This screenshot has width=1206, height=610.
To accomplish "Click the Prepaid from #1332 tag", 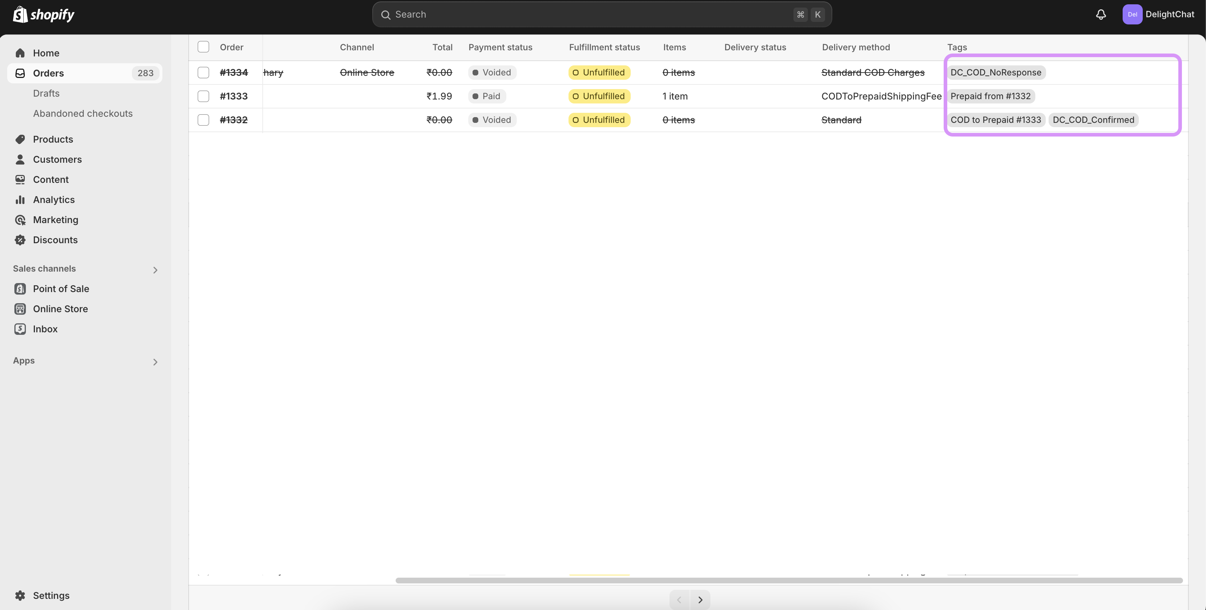I will tap(991, 96).
